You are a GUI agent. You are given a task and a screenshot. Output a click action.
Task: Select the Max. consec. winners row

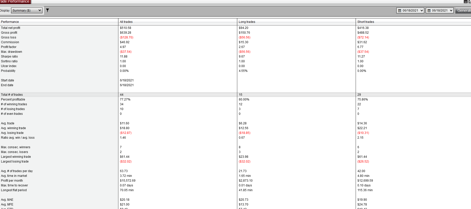(235, 147)
